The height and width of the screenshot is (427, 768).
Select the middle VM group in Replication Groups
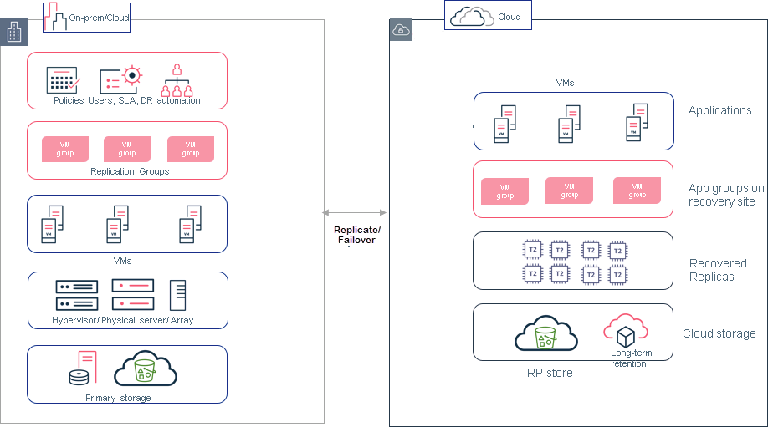pos(127,149)
